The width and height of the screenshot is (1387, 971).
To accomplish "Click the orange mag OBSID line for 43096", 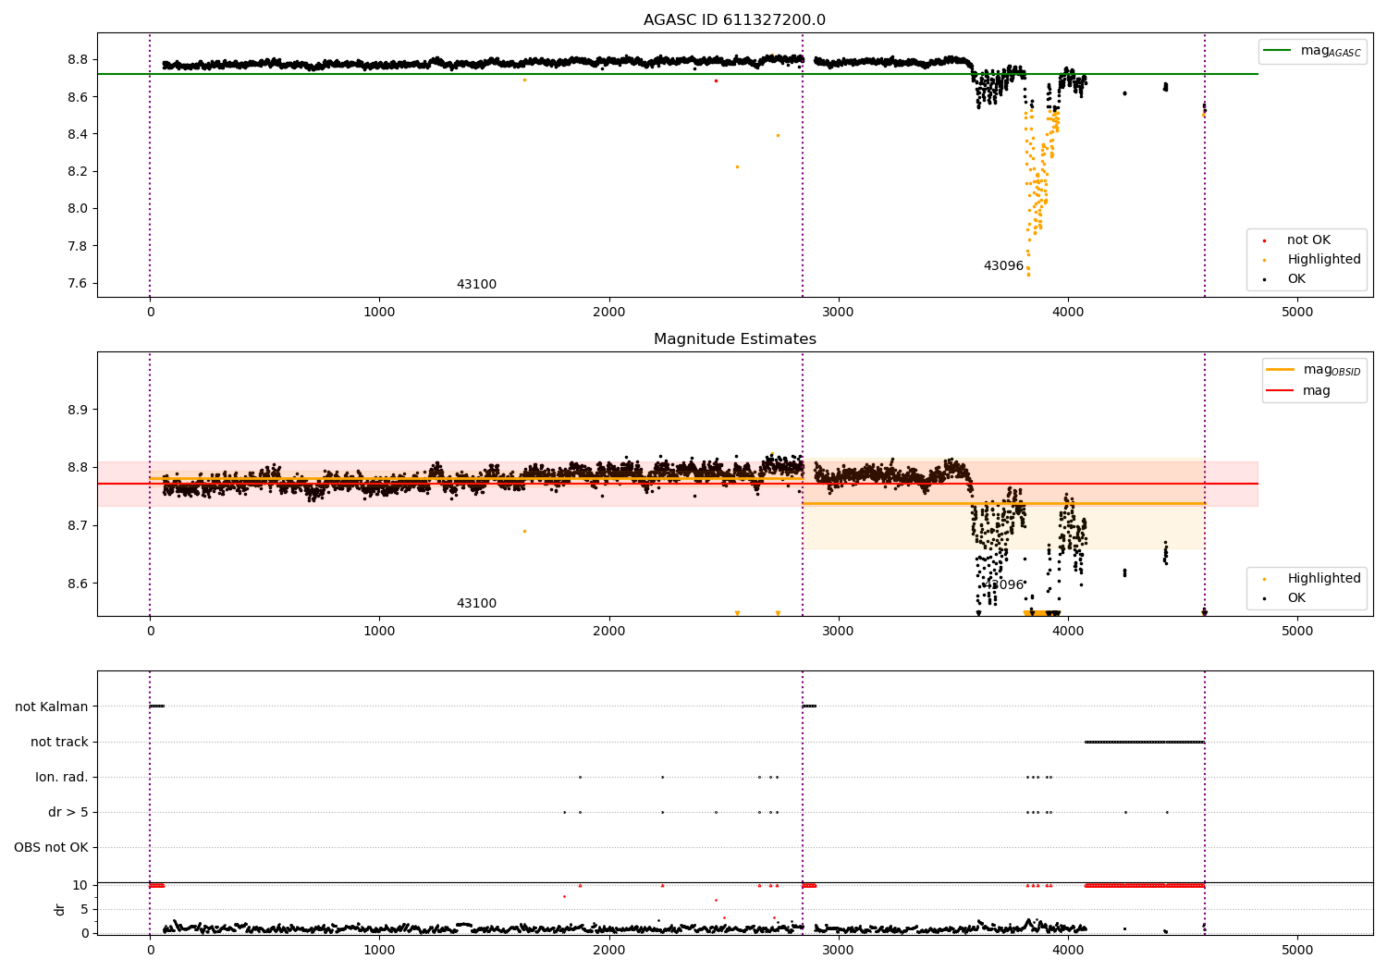I will [1003, 503].
